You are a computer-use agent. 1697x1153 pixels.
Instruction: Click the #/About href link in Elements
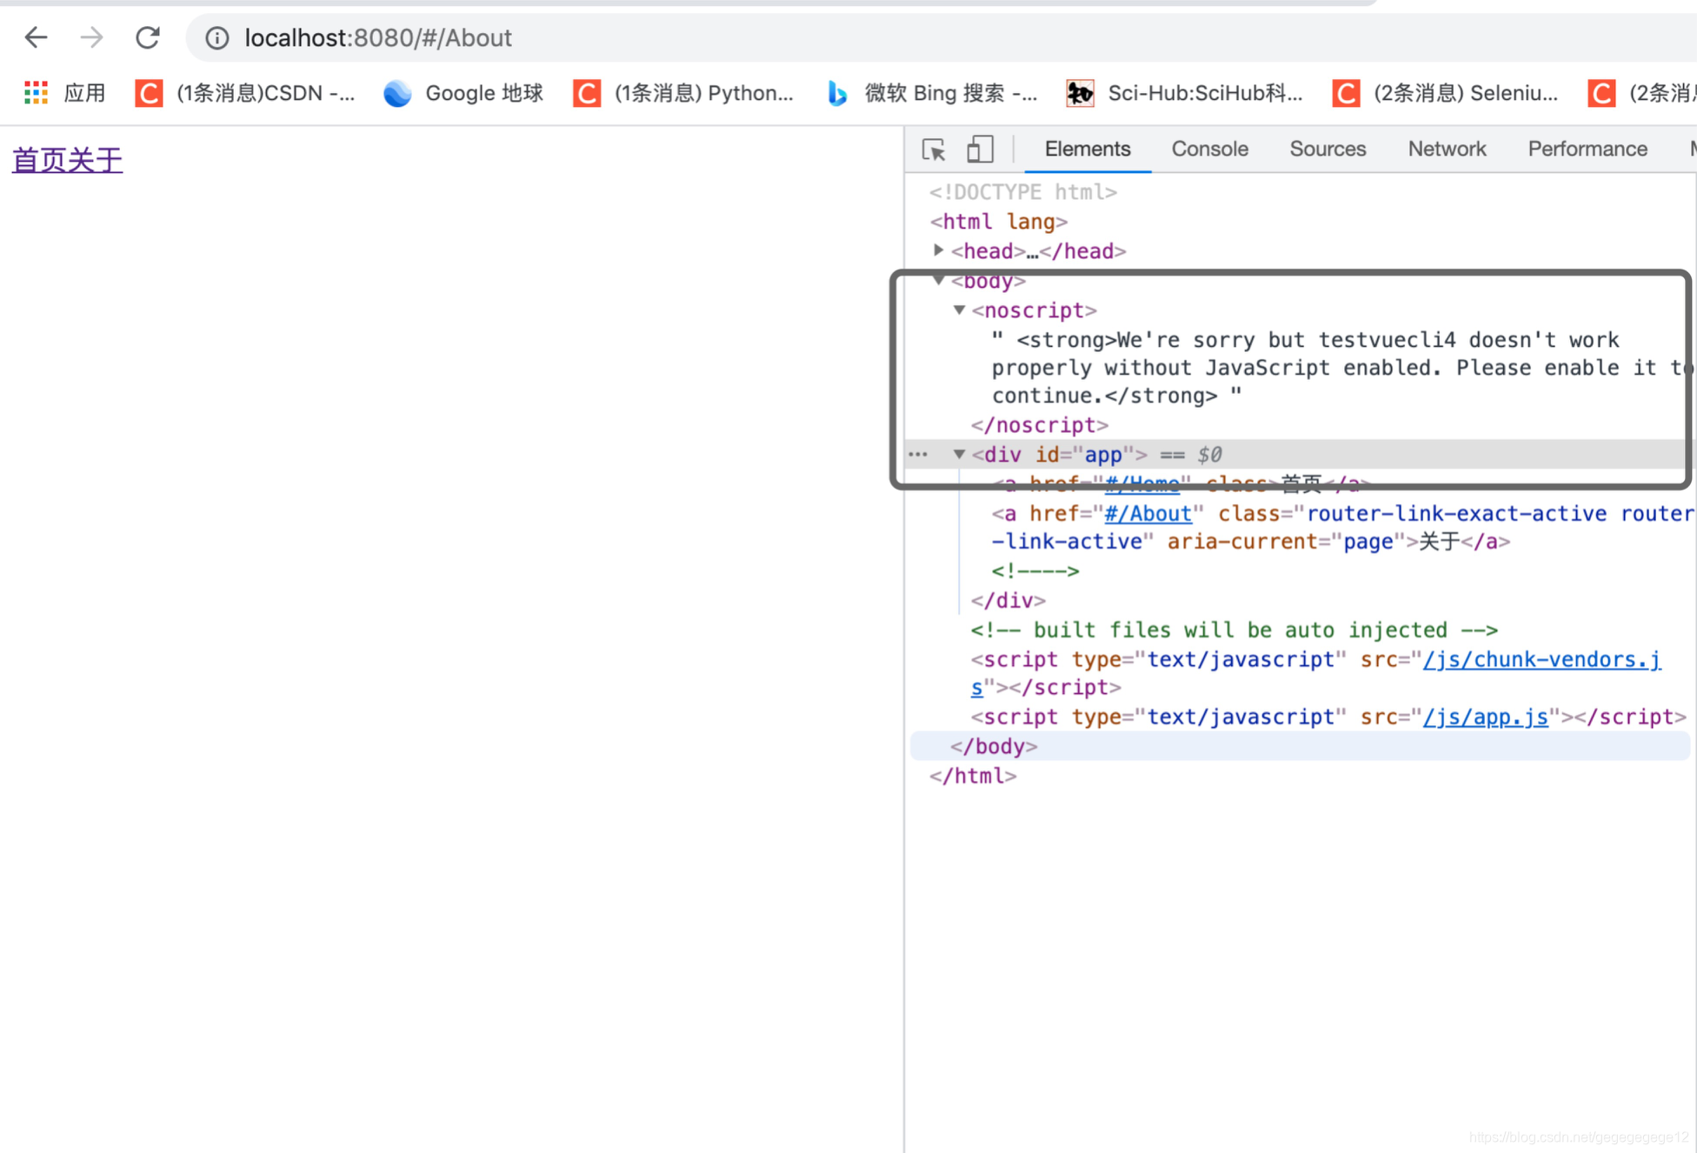1148,514
